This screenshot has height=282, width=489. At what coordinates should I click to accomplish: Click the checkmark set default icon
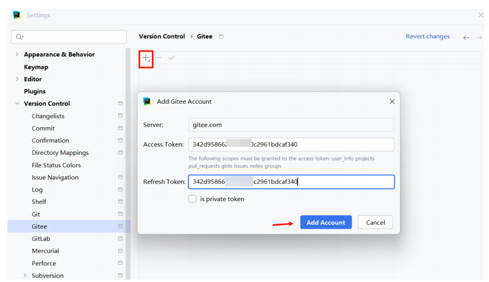[171, 58]
